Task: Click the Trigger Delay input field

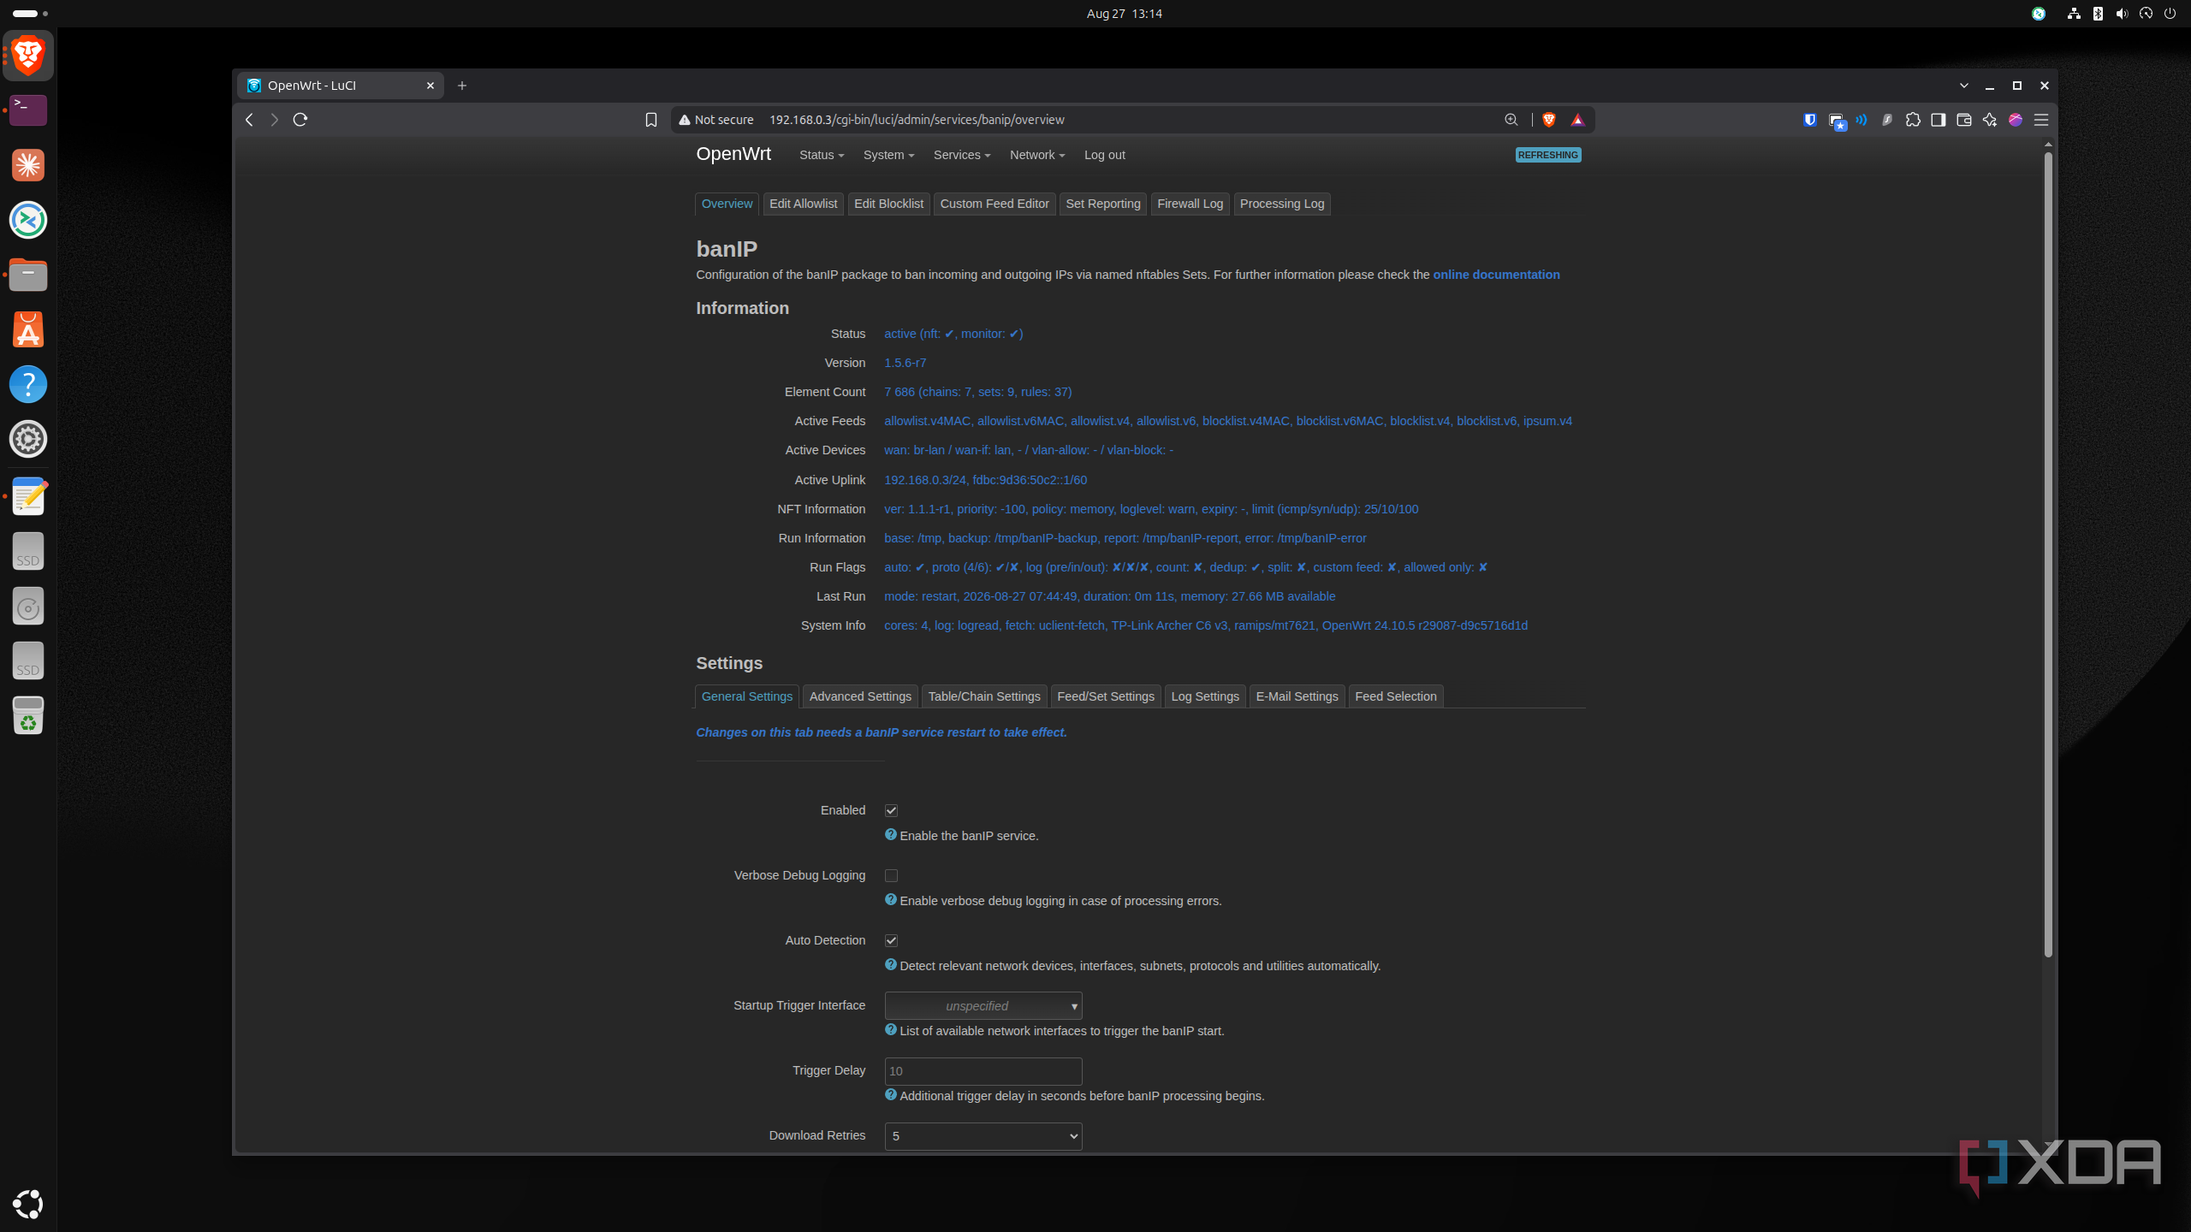Action: coord(983,1071)
